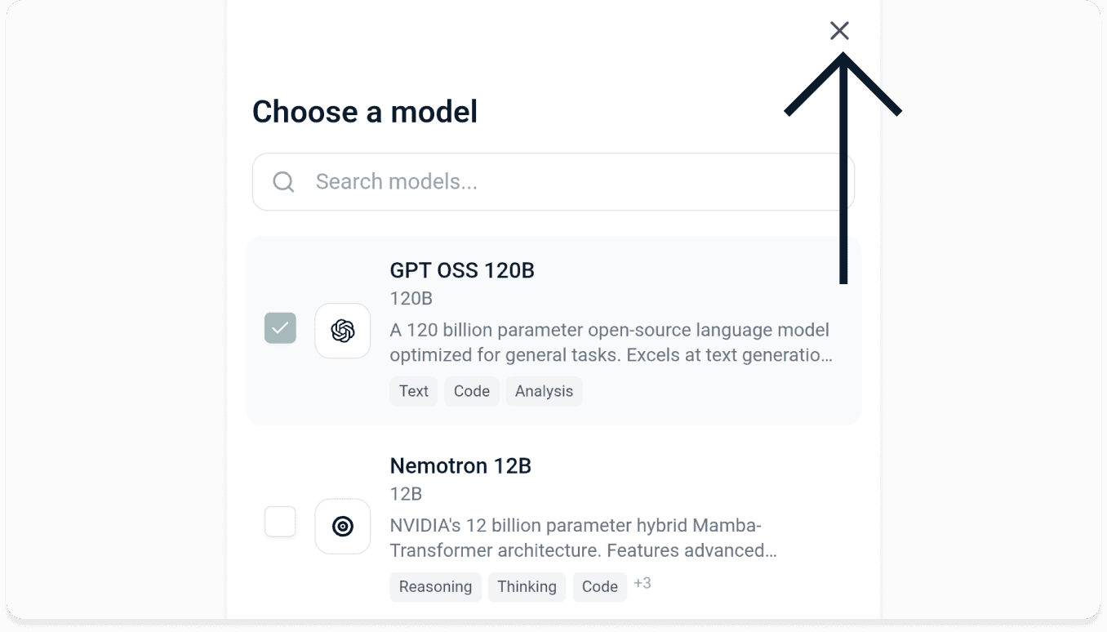Close the model chooser with the X
1107x632 pixels.
pyautogui.click(x=839, y=30)
